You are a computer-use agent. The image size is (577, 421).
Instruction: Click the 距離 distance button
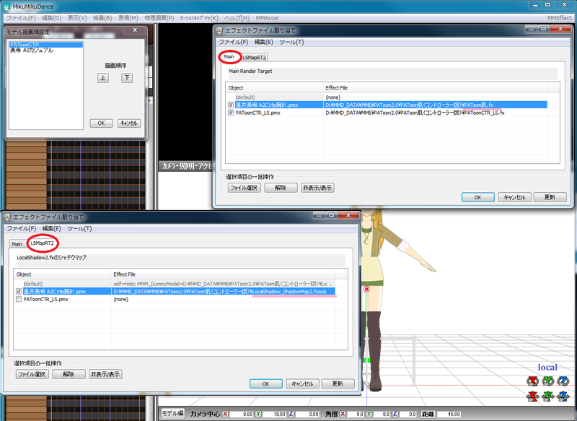pyautogui.click(x=428, y=414)
